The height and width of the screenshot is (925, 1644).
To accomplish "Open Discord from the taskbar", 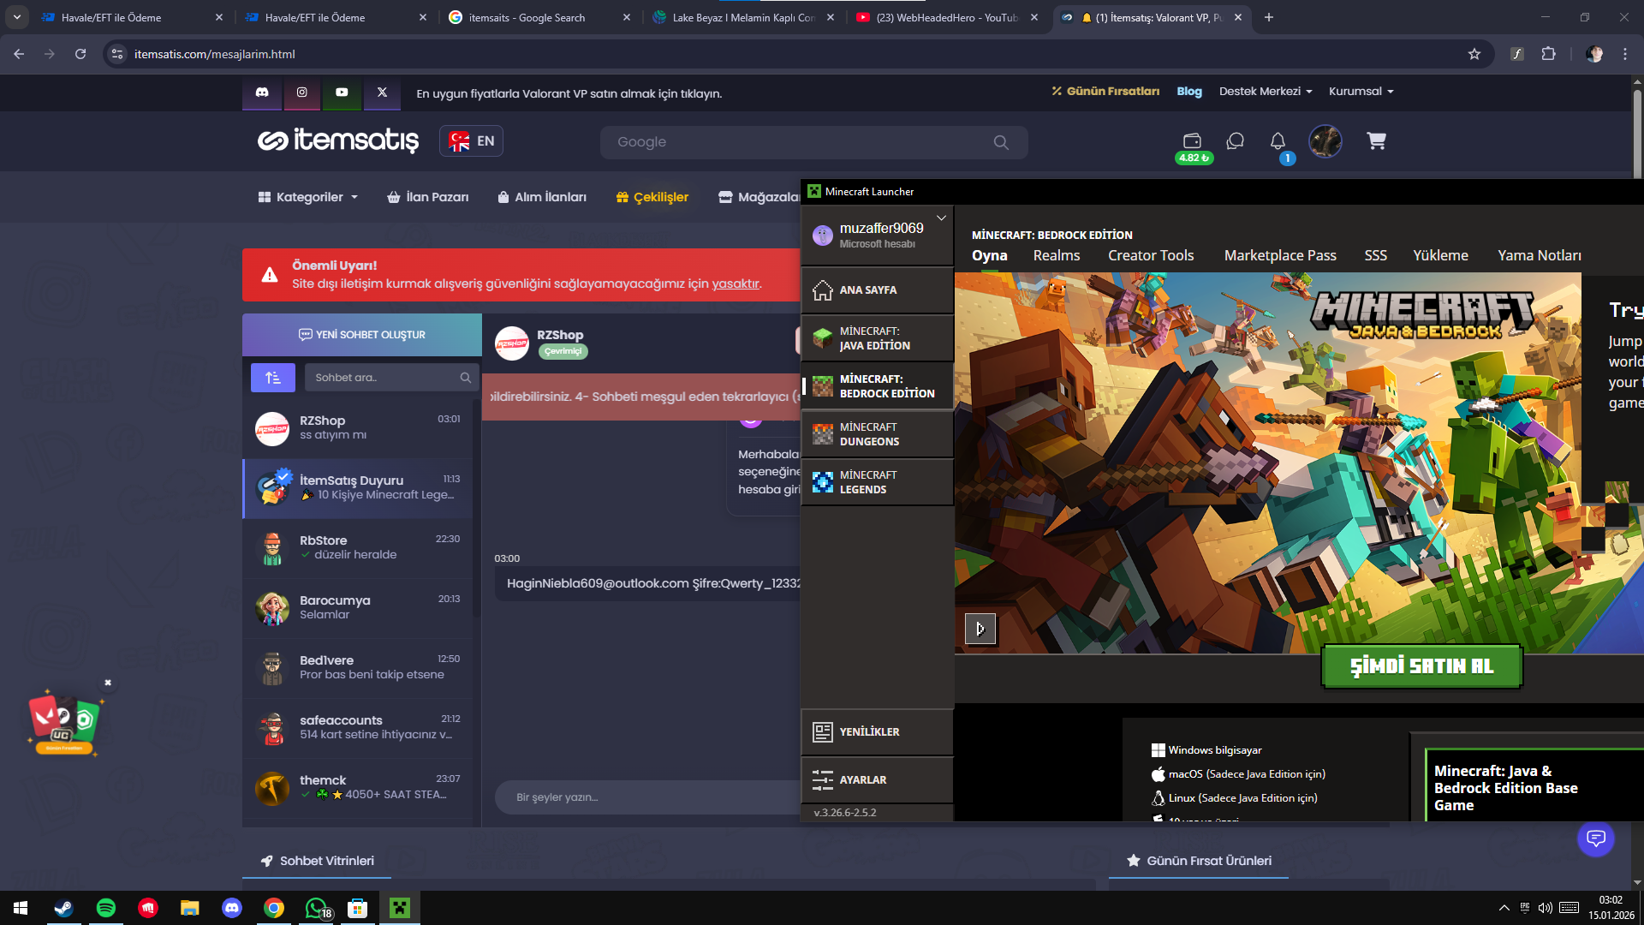I will (x=232, y=908).
